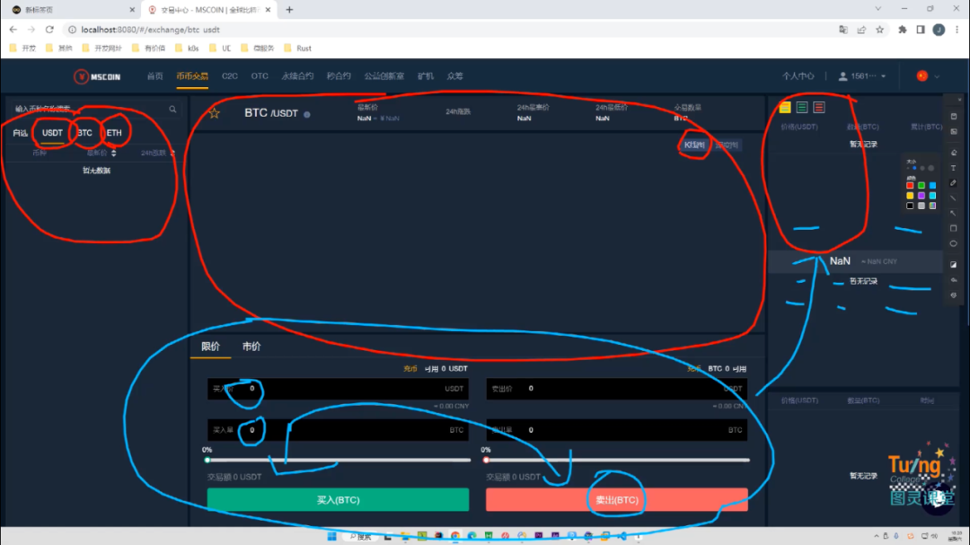Select the text tool in annotation toolbar

[x=953, y=168]
